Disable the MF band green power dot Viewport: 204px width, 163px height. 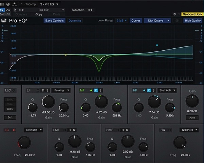click(91, 91)
